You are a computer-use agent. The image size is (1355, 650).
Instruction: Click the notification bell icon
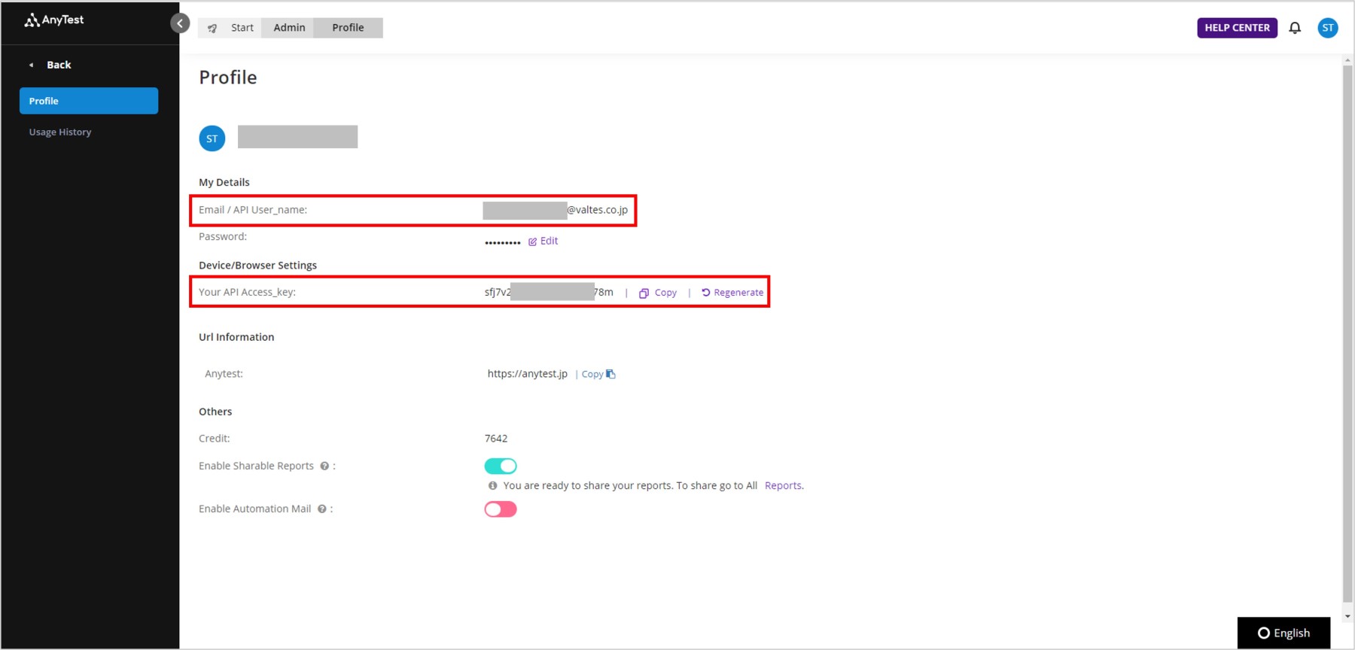(1295, 28)
